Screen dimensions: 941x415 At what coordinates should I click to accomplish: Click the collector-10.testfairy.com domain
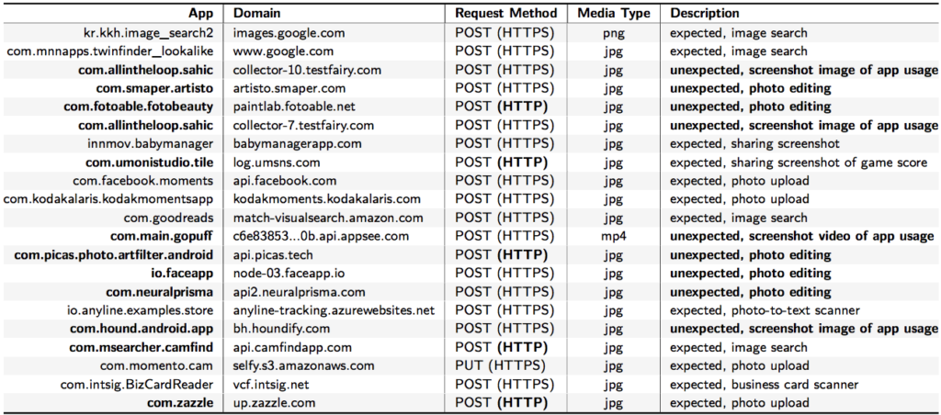tap(307, 70)
